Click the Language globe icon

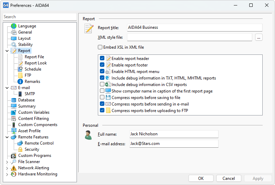14,26
